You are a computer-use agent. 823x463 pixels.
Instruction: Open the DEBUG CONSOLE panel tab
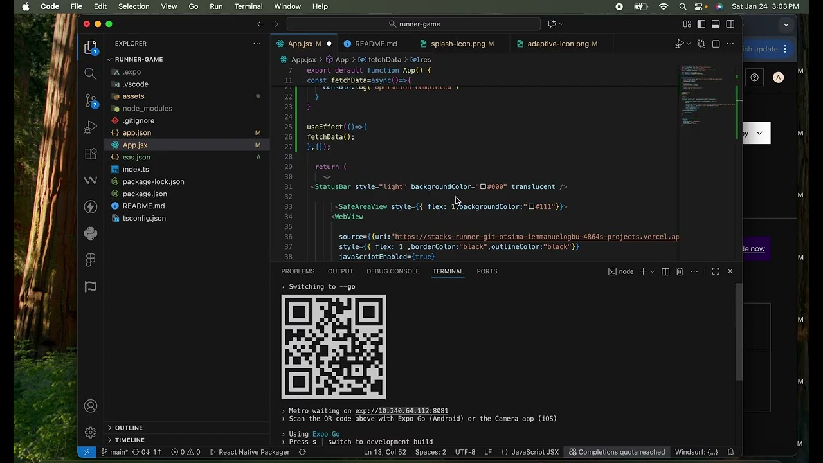tap(392, 271)
